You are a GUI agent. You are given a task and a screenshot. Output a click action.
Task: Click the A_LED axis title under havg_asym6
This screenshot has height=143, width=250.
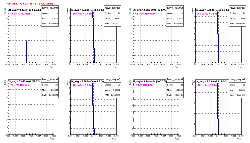177,138
